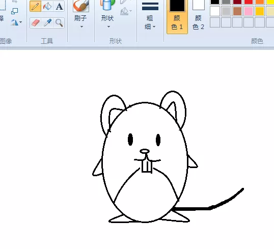Choose the light gray color swatch
274x249 pixels.
tap(226, 11)
